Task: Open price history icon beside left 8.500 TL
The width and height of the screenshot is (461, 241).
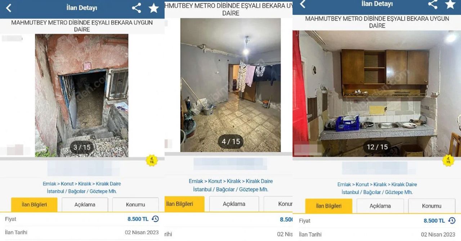Action: tap(155, 219)
